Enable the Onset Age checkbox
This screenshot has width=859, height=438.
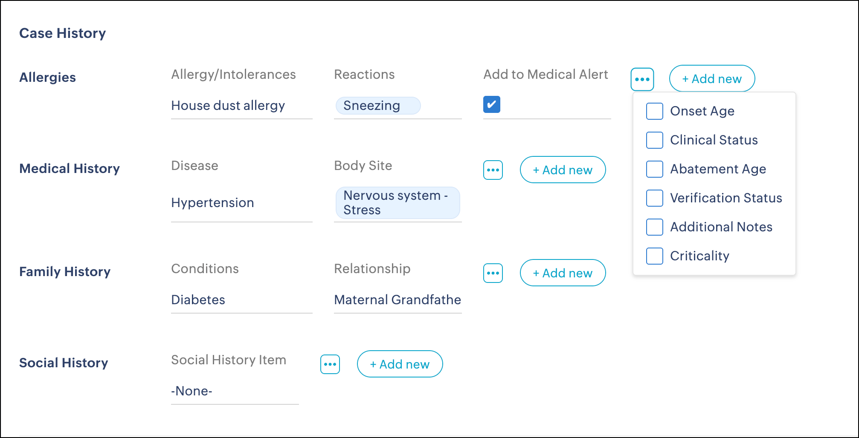[x=654, y=111]
